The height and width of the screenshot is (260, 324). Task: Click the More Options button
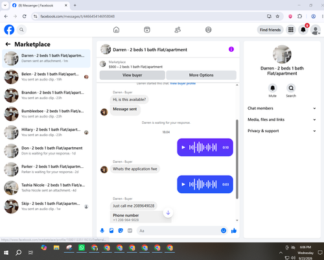201,75
